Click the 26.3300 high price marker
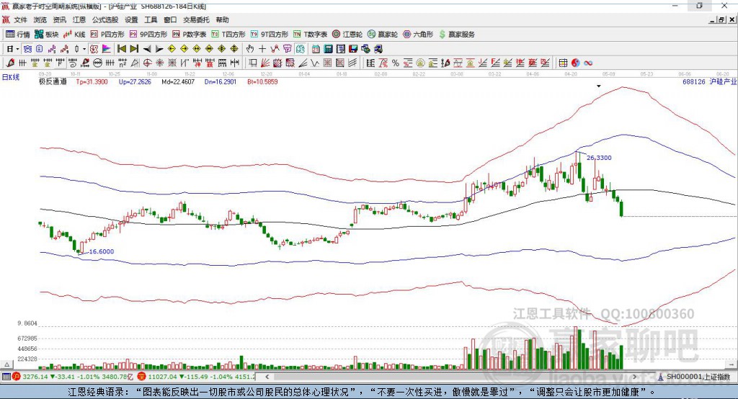 tap(599, 158)
